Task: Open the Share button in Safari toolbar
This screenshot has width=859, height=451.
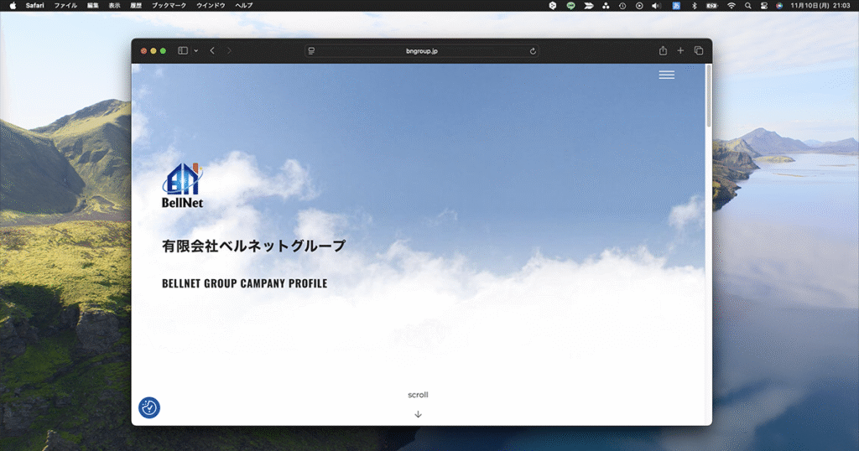Action: pyautogui.click(x=663, y=51)
